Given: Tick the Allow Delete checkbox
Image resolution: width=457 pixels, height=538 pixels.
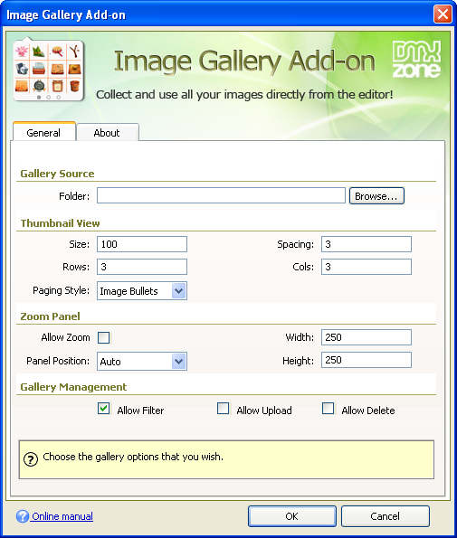Looking at the screenshot, I should 328,409.
